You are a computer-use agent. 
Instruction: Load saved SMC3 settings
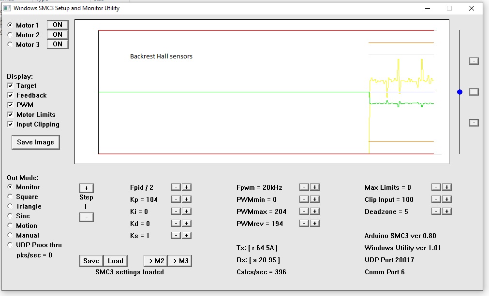pos(115,261)
